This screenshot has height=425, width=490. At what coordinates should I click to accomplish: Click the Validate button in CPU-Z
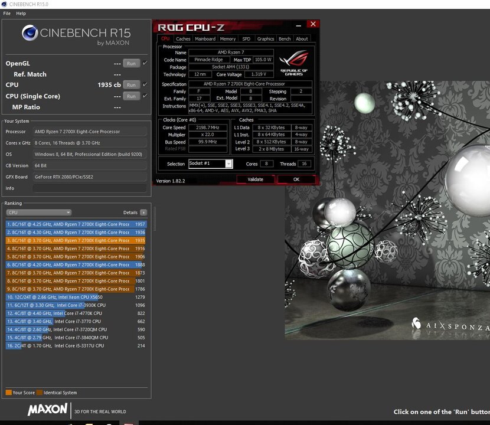[x=255, y=179]
